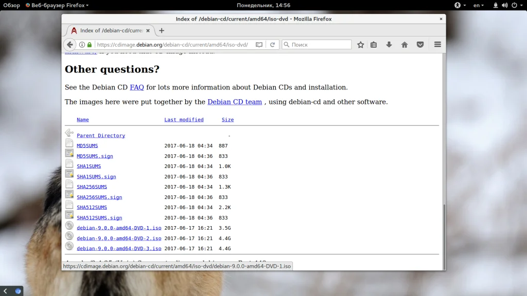Click in the URL address bar
527x296 pixels.
[x=173, y=45]
